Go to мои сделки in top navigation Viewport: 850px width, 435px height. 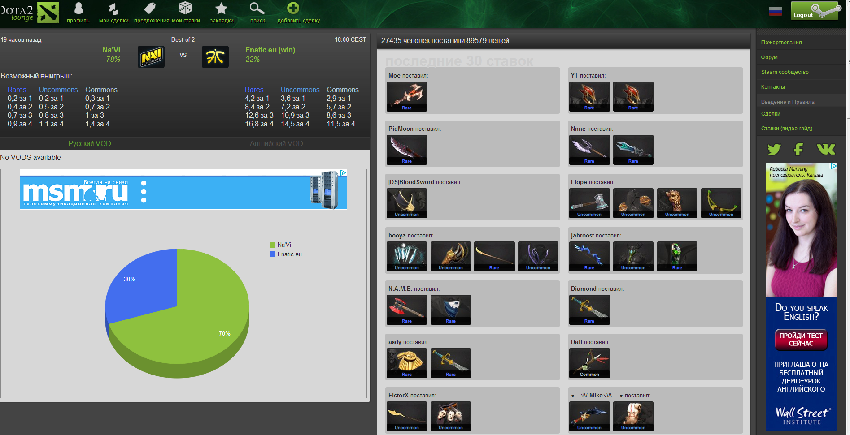pyautogui.click(x=113, y=21)
